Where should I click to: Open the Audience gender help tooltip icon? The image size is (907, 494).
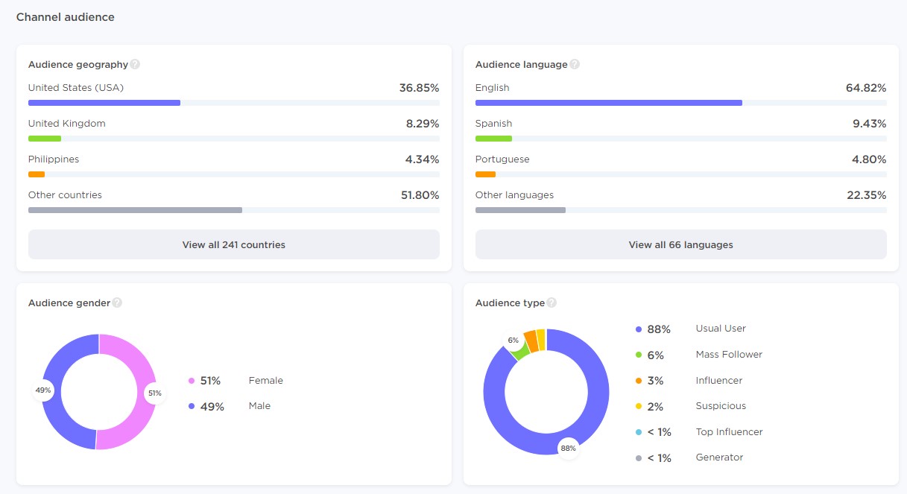click(x=117, y=303)
